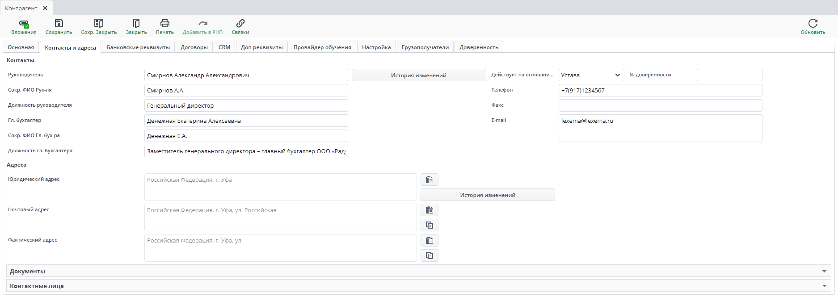Close the Контрагент tab with X
The height and width of the screenshot is (297, 838).
click(45, 8)
